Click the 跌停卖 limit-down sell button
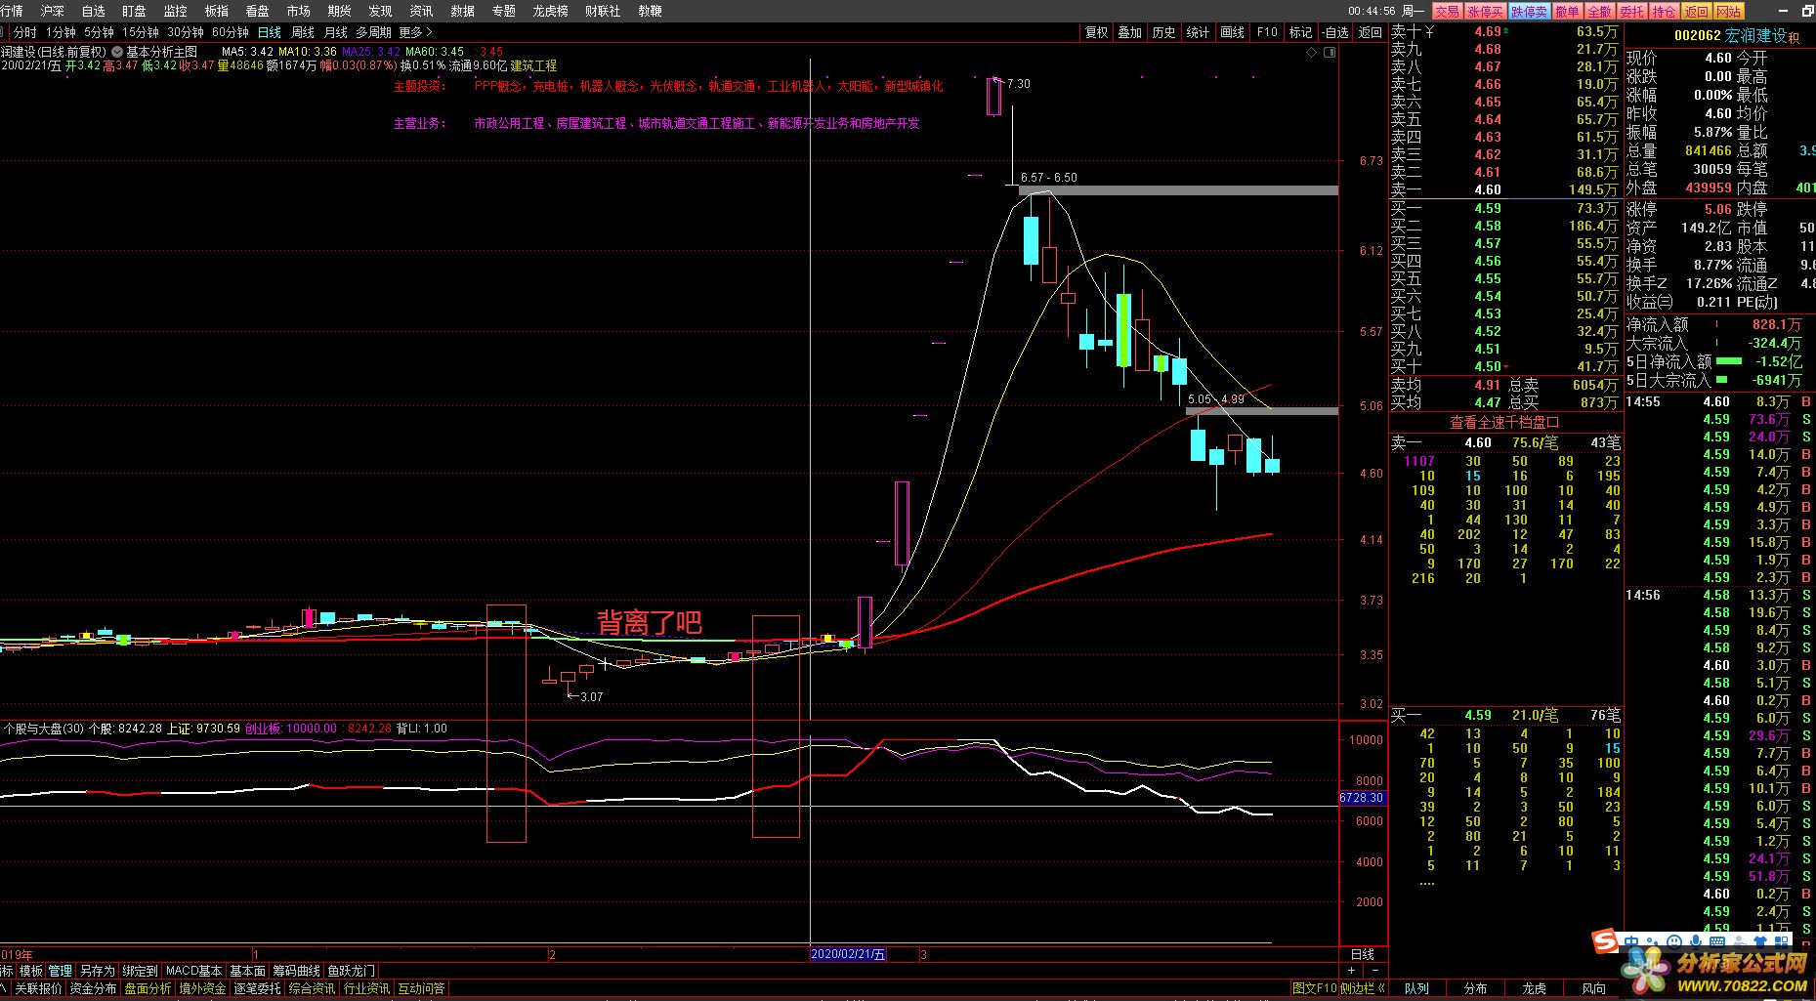The image size is (1816, 1001). 1529,12
